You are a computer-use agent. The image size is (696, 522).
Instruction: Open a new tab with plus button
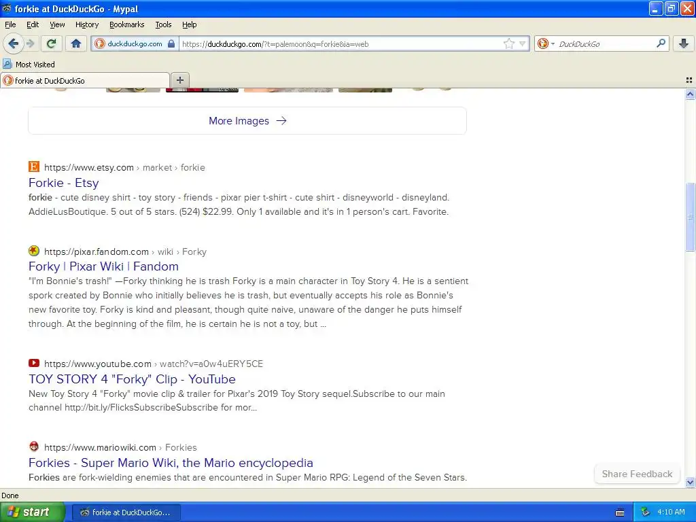179,80
